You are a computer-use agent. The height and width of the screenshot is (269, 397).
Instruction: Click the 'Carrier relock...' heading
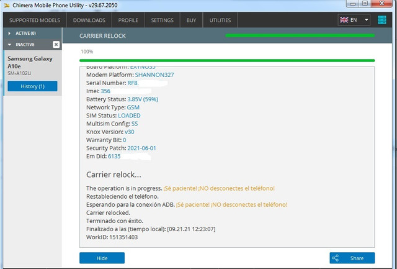click(x=114, y=175)
